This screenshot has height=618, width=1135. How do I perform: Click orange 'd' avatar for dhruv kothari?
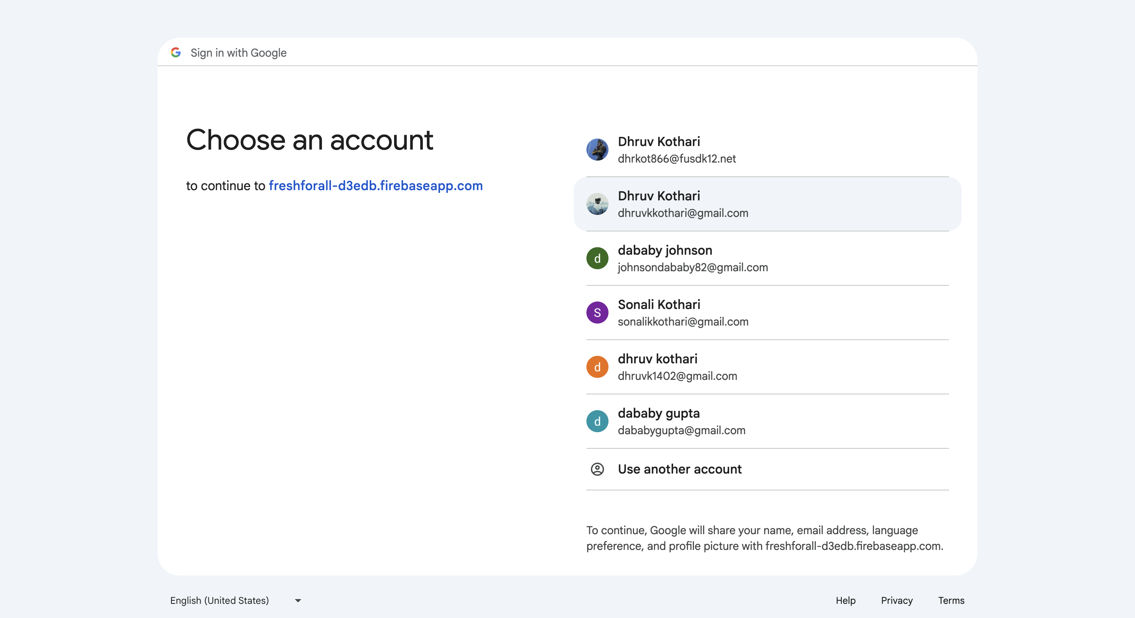[597, 367]
